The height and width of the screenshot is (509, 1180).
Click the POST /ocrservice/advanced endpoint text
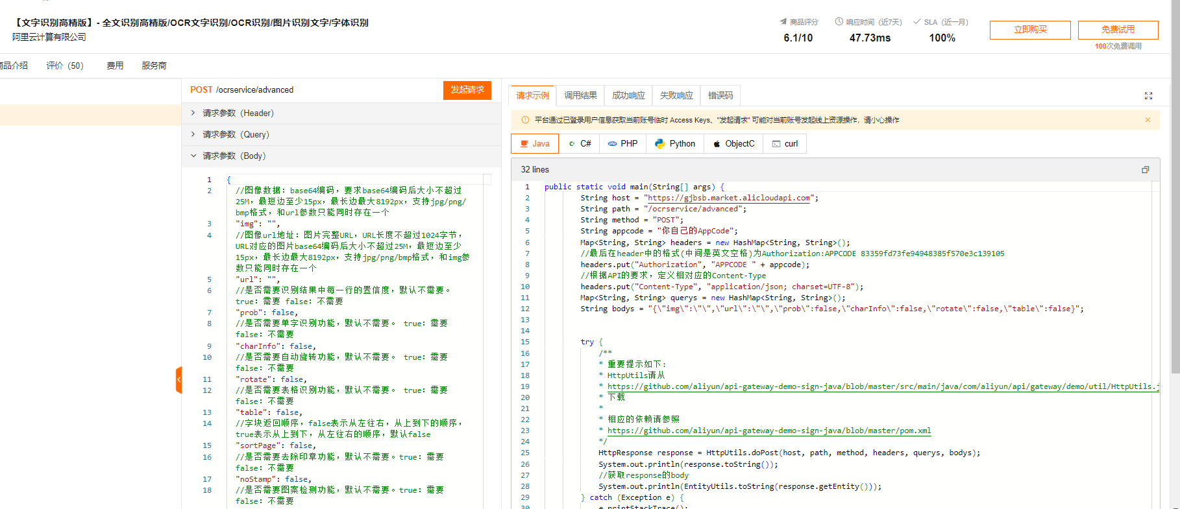(x=241, y=90)
